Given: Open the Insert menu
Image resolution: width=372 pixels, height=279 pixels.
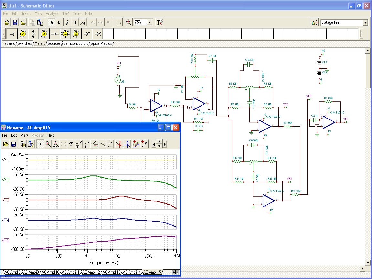Looking at the screenshot, I should coord(26,14).
